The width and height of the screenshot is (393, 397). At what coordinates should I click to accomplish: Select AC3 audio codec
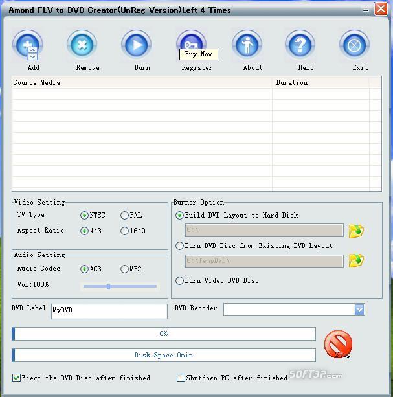click(84, 269)
